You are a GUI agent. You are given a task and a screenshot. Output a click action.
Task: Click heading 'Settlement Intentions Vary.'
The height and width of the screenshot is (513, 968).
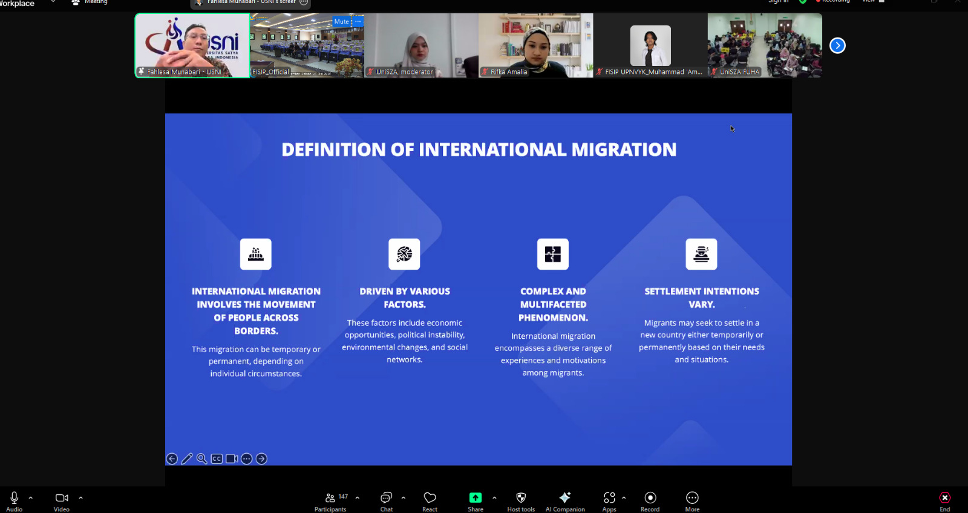point(702,298)
